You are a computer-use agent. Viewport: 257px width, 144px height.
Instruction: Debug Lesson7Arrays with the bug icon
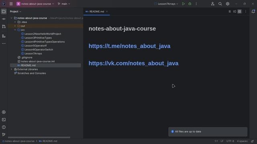(190, 4)
